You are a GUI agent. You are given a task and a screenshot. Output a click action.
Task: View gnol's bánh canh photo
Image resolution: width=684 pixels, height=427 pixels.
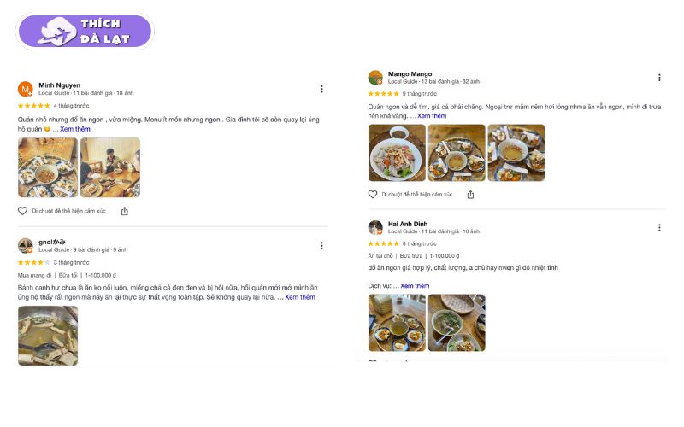[x=48, y=336]
